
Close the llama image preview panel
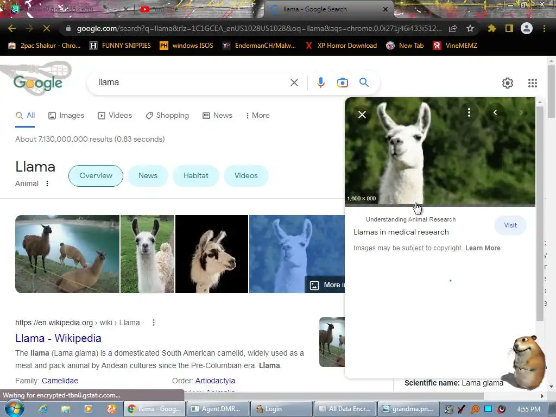(x=362, y=115)
